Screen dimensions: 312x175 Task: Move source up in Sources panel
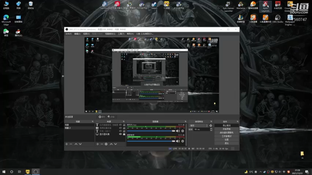[111, 144]
